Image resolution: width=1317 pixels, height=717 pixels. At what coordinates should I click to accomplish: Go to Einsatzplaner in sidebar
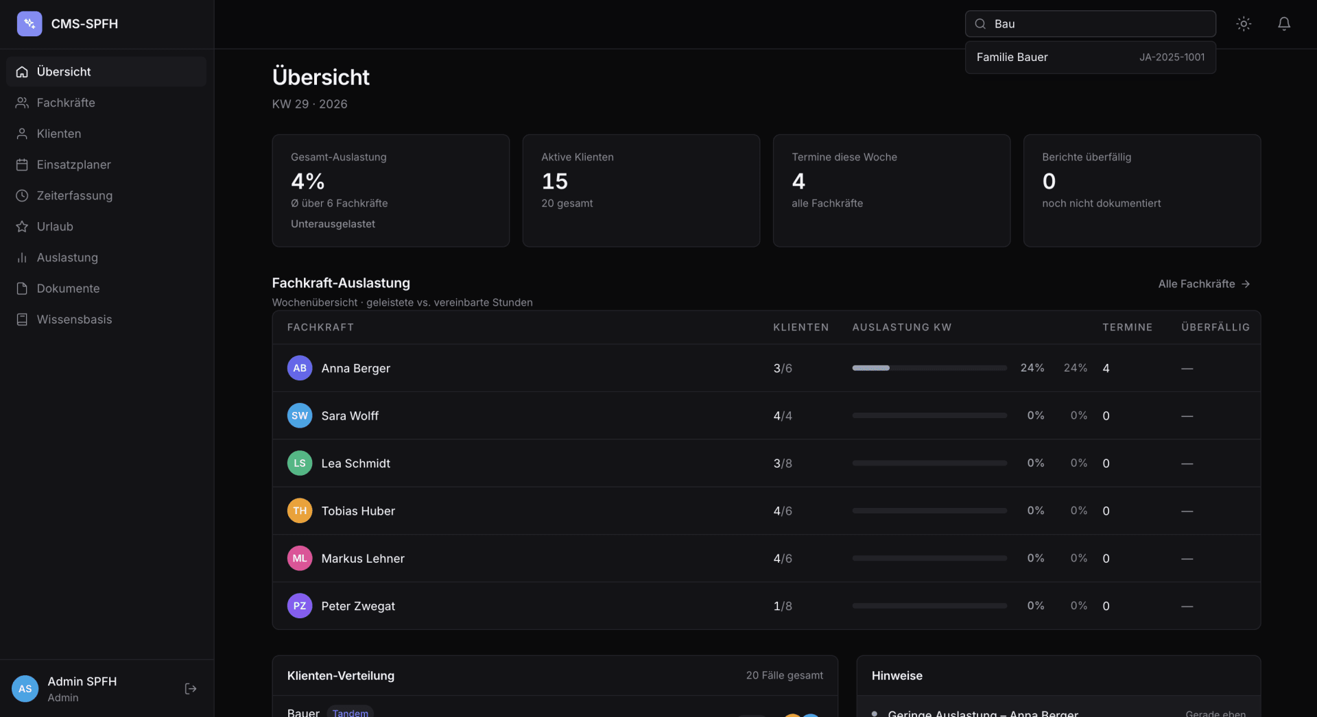pyautogui.click(x=106, y=165)
